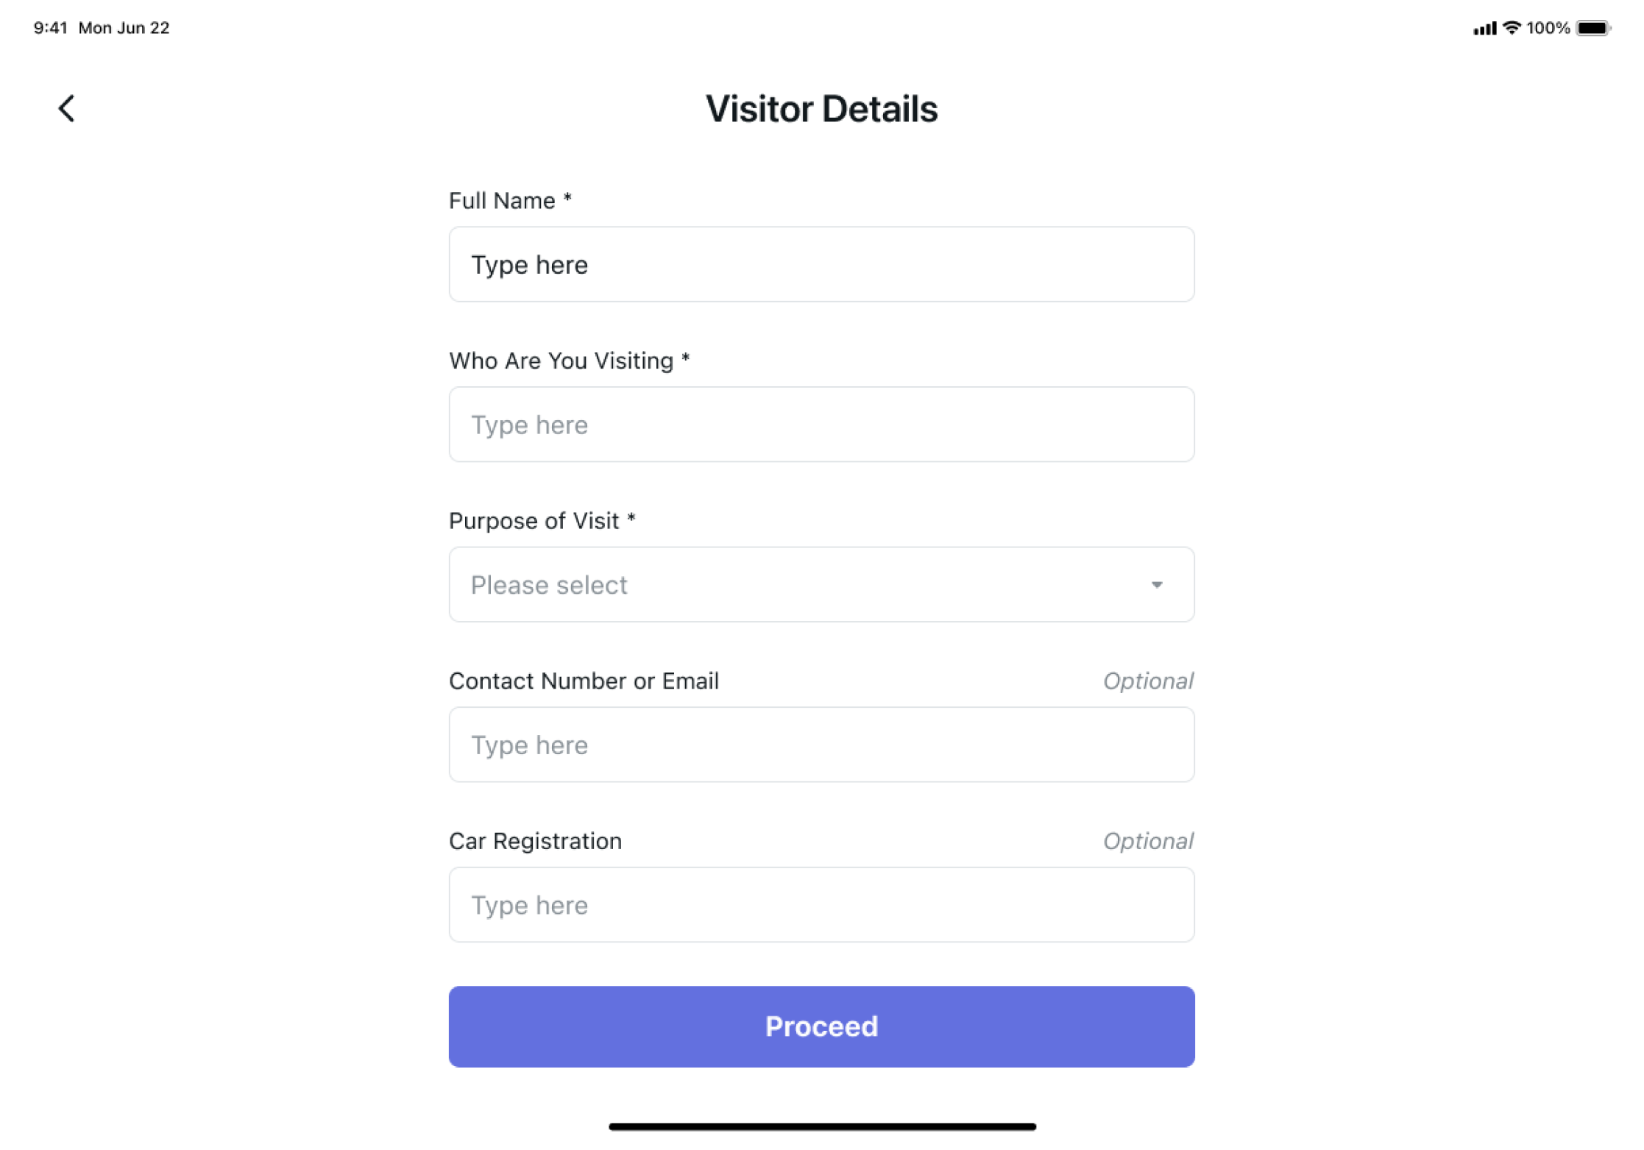Click into the Car Registration input
The height and width of the screenshot is (1150, 1644).
pyautogui.click(x=821, y=905)
